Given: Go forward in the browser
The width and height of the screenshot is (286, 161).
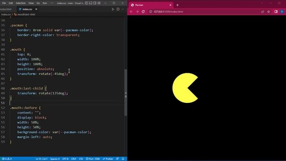Looking at the screenshot, I should (137, 12).
